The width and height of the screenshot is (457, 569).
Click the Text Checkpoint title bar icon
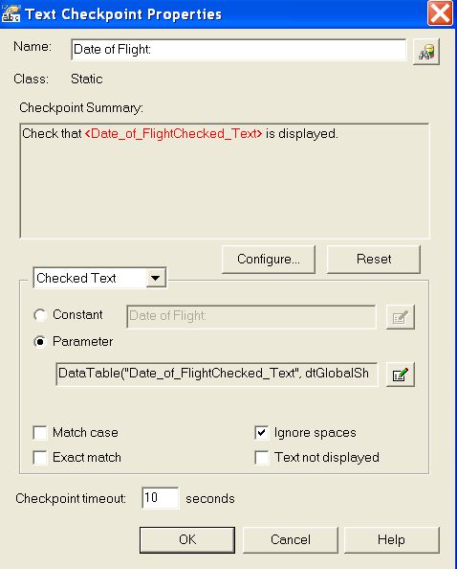pyautogui.click(x=11, y=13)
